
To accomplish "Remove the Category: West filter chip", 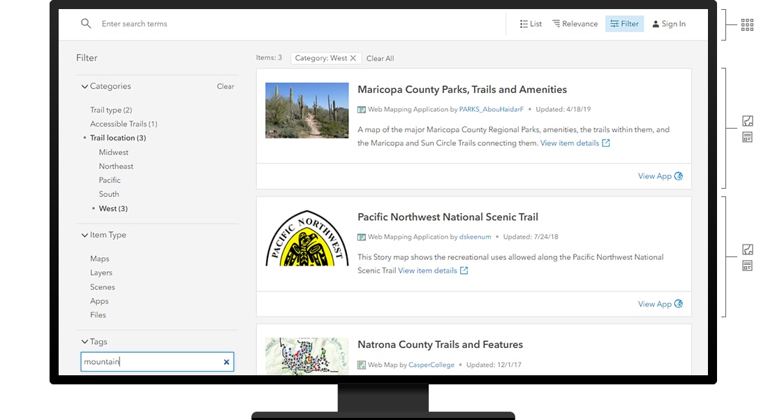I will click(x=353, y=58).
